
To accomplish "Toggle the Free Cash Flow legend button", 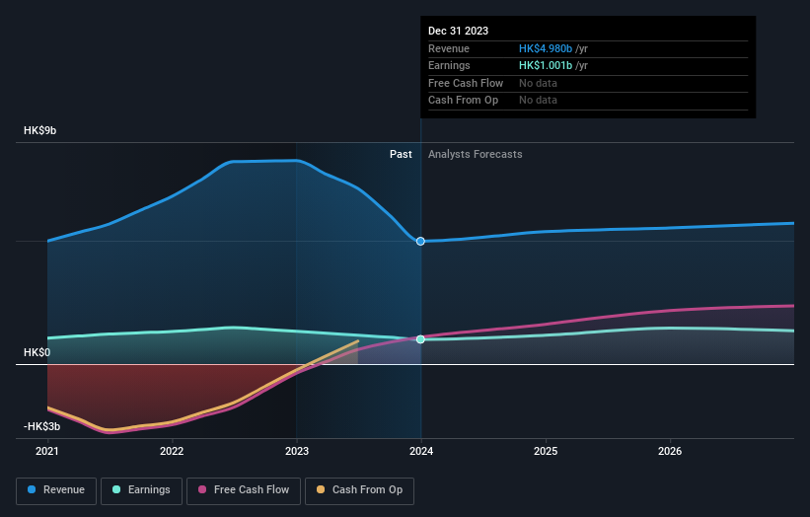I will (x=244, y=490).
